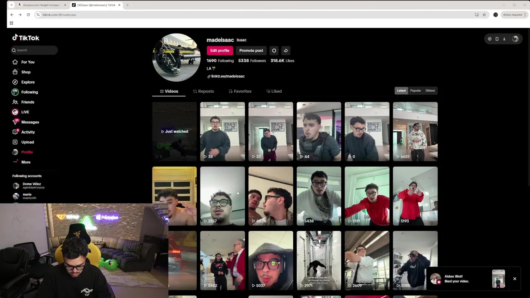Click the TikTok logo
This screenshot has height=298, width=530.
click(26, 38)
